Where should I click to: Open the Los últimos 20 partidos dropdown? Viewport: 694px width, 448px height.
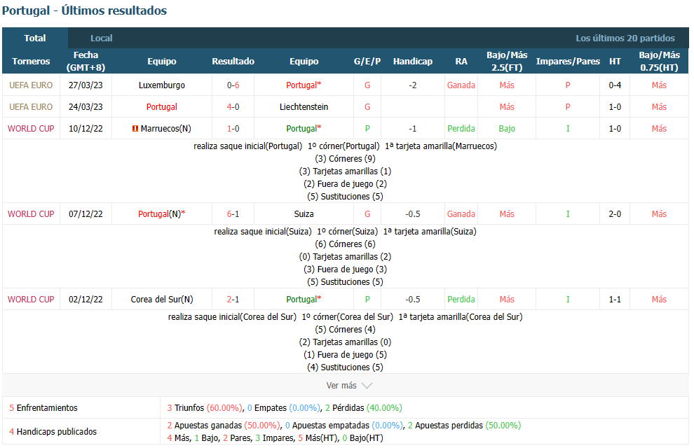tap(625, 38)
